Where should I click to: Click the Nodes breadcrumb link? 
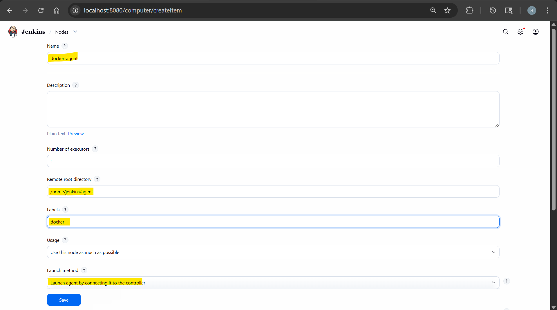click(62, 32)
